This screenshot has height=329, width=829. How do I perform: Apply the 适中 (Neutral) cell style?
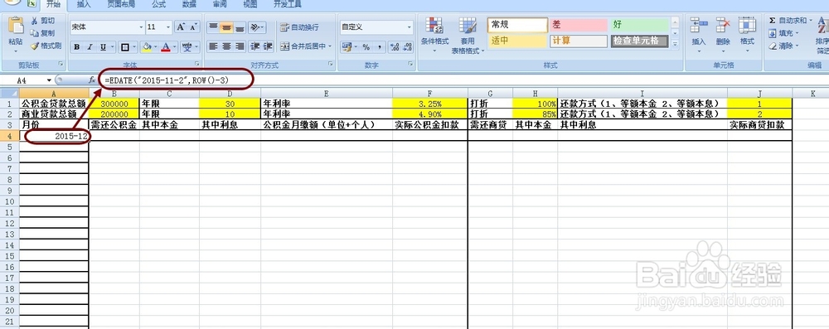coord(517,41)
